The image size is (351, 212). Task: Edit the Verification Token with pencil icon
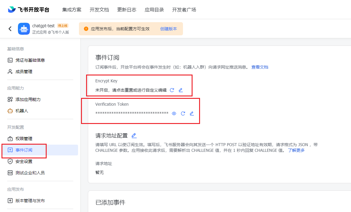[x=192, y=113]
